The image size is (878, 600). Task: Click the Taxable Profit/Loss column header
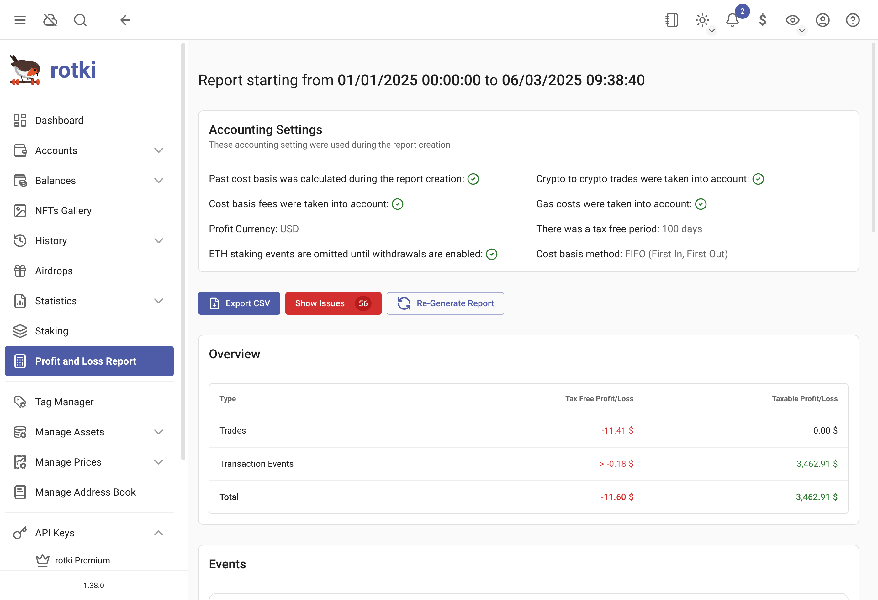click(x=805, y=399)
